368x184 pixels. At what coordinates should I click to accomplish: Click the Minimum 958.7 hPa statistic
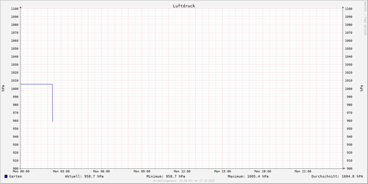(166, 176)
